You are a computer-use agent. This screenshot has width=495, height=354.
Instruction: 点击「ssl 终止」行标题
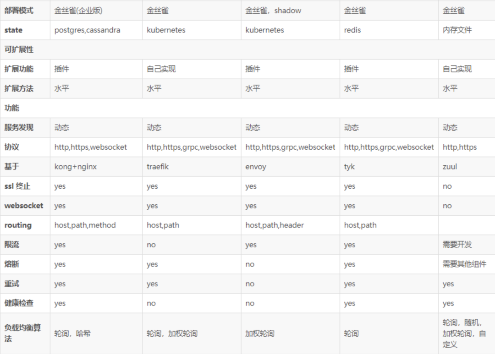click(17, 186)
